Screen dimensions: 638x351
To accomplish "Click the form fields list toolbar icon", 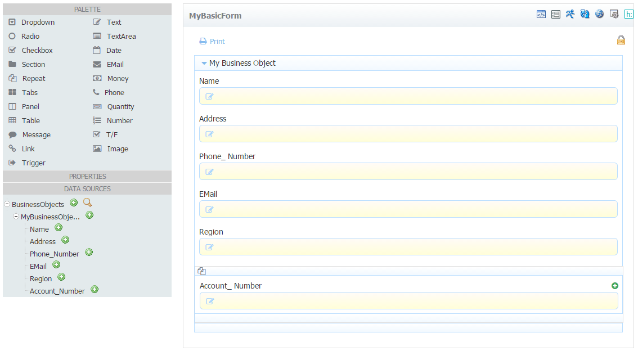I will (555, 14).
